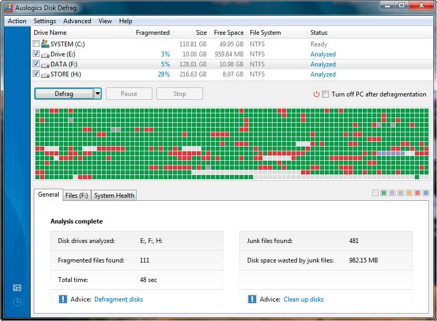Viewport: 437px width, 321px height.
Task: Click the red power icon beside Turn off PC
Action: [316, 94]
